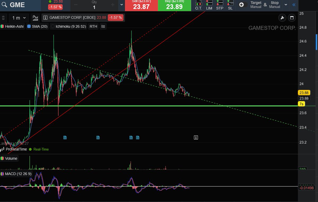Click the blue scrollbar at right edge
Screen dimensions: 318x202
(x=317, y=42)
